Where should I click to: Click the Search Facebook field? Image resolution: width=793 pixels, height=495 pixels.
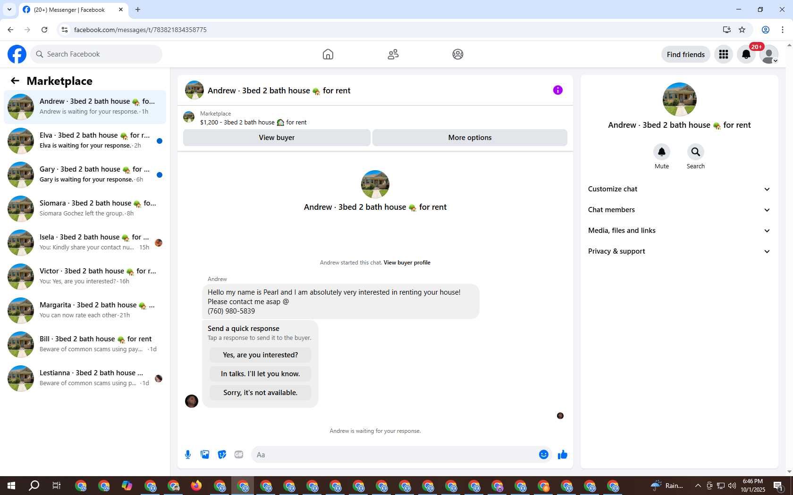point(96,54)
